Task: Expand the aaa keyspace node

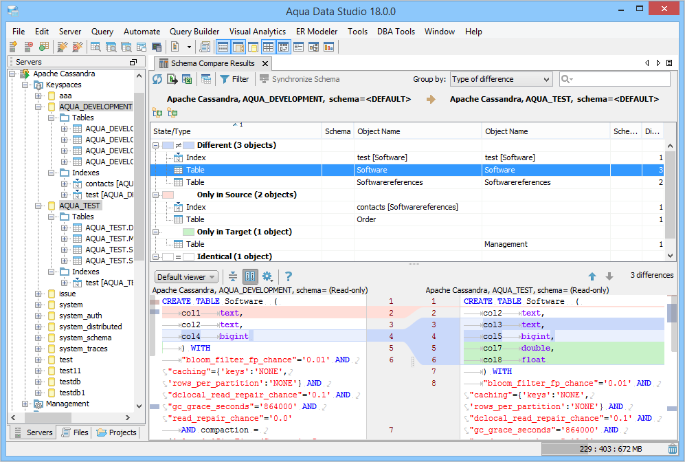Action: [38, 96]
